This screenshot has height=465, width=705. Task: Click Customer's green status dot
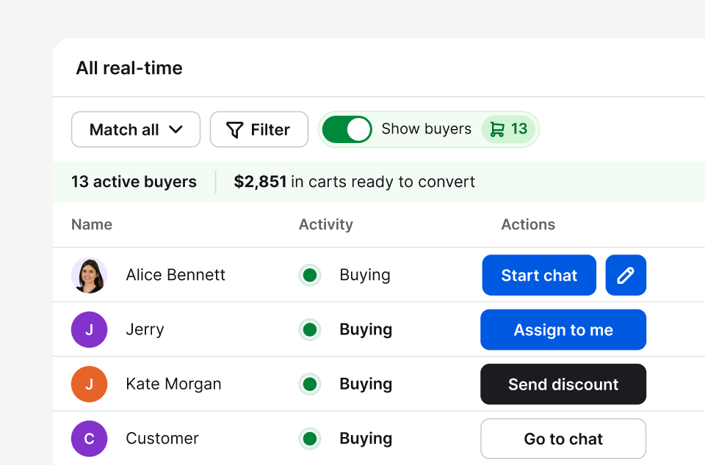pyautogui.click(x=310, y=438)
